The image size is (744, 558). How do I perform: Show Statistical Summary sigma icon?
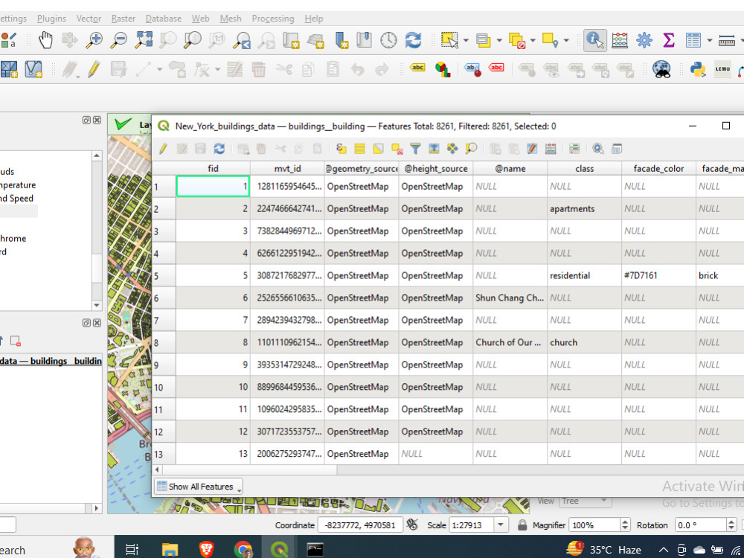[x=669, y=40]
